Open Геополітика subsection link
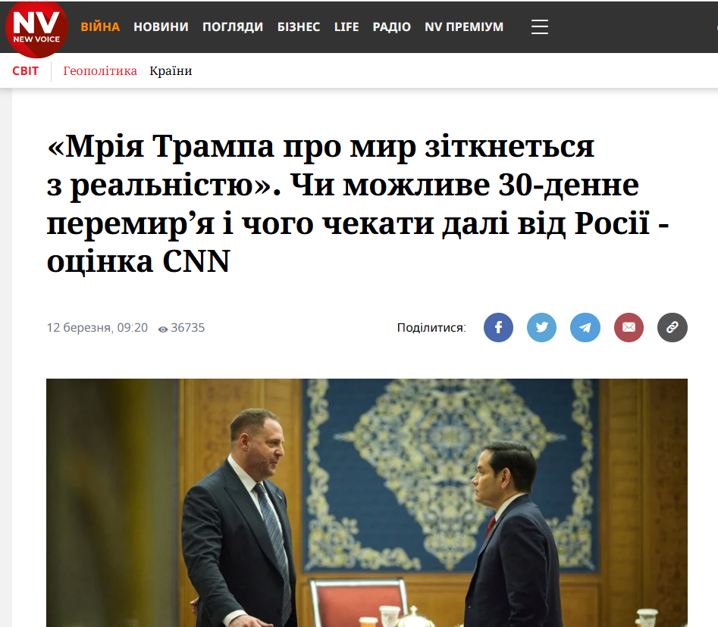Viewport: 718px width, 627px height. point(100,71)
